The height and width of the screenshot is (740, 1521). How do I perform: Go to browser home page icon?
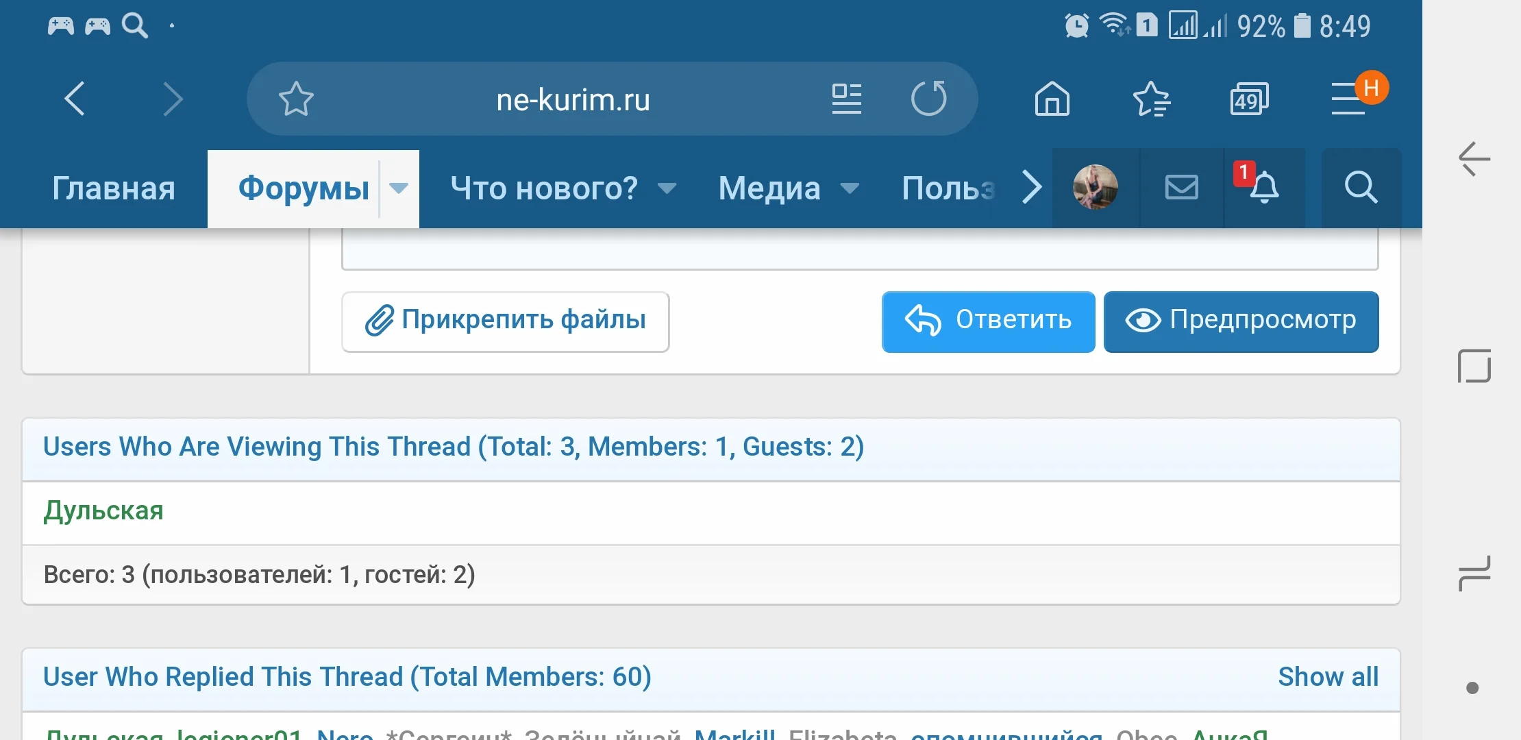[x=1052, y=99]
